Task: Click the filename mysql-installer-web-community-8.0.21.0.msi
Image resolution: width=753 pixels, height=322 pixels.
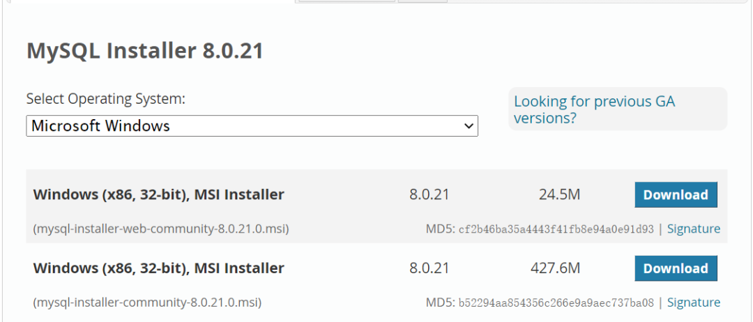Action: (161, 229)
